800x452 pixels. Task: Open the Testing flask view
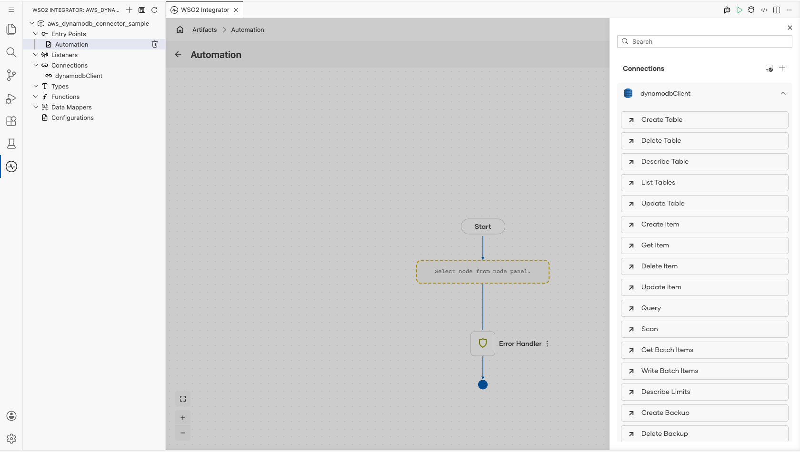coord(11,144)
